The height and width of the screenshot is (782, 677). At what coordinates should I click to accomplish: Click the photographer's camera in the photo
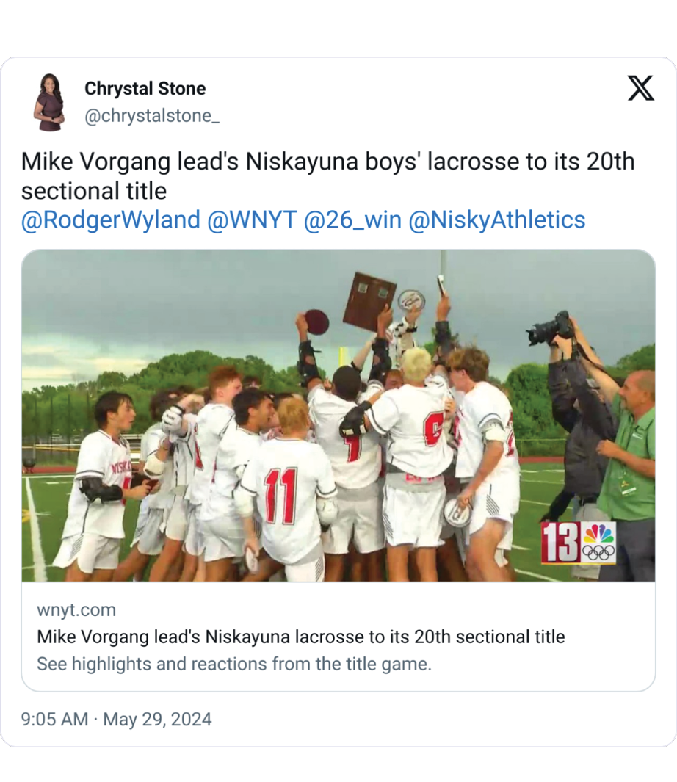coord(549,329)
